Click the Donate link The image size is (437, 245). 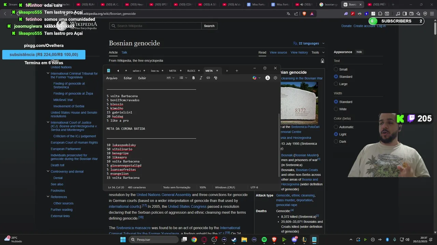coord(346,26)
